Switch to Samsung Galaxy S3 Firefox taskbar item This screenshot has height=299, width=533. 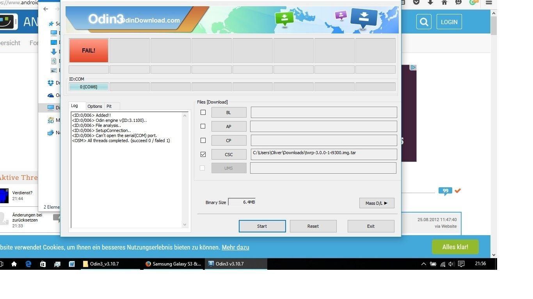pyautogui.click(x=174, y=264)
